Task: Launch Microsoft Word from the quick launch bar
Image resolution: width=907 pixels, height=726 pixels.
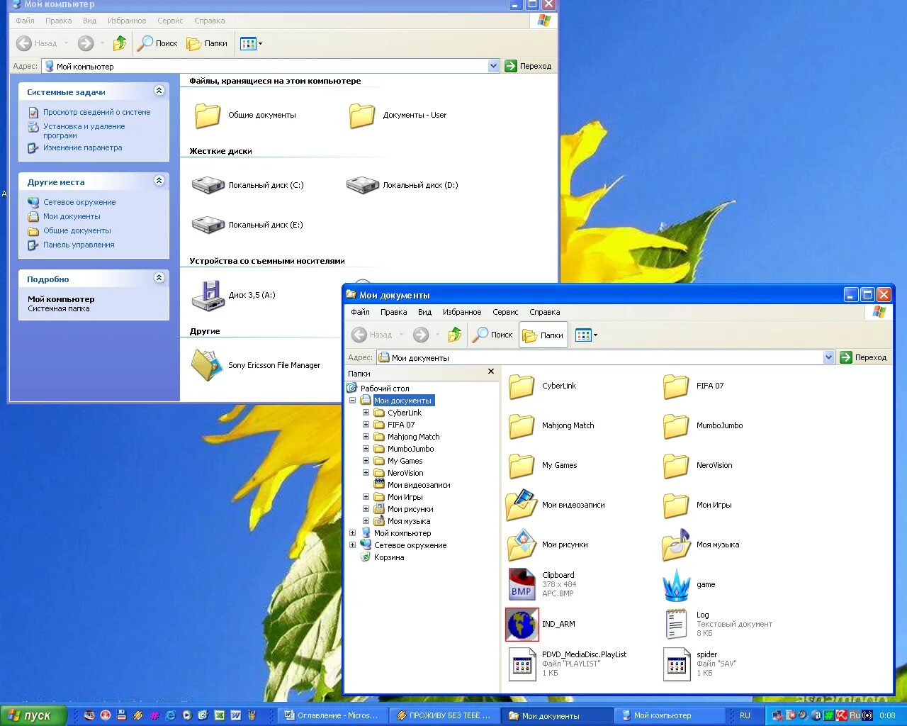Action: [x=237, y=715]
